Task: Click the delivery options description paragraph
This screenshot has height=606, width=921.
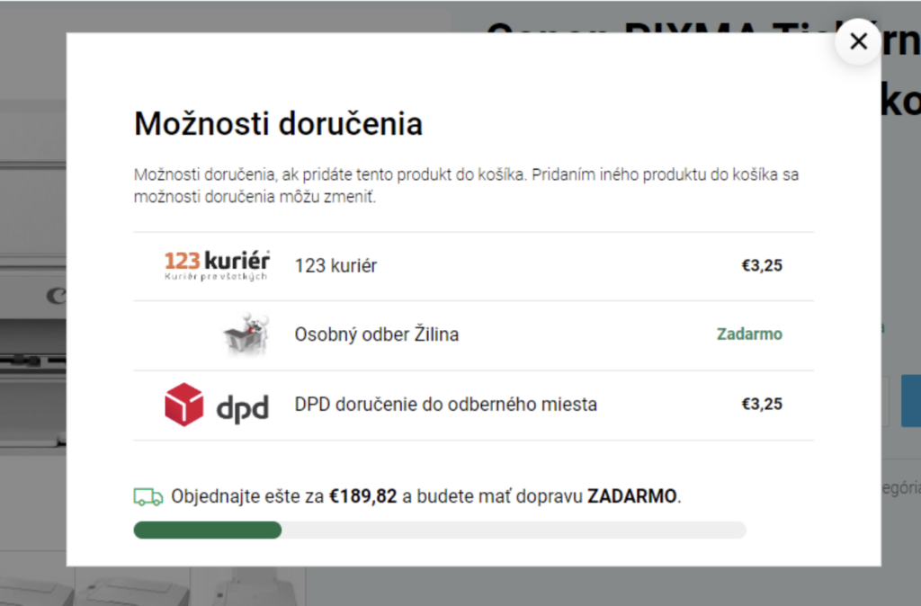Action: (x=466, y=185)
